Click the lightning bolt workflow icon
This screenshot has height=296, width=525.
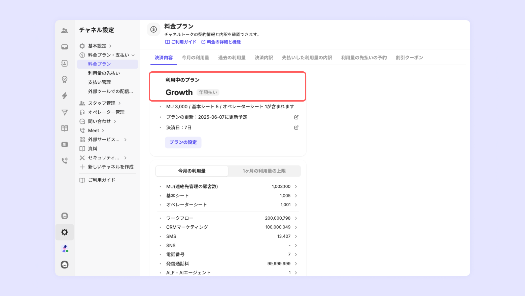tap(65, 96)
